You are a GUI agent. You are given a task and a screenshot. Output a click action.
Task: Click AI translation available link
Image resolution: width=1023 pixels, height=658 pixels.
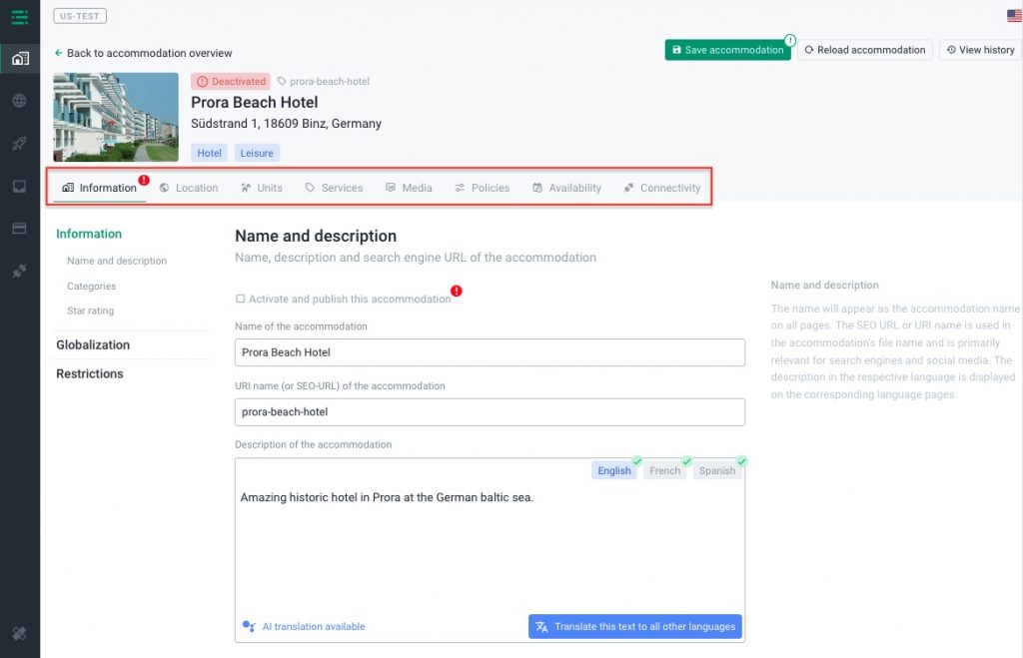[314, 627]
